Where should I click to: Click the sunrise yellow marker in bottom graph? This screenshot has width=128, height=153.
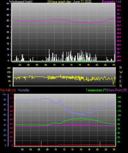pos(41,144)
